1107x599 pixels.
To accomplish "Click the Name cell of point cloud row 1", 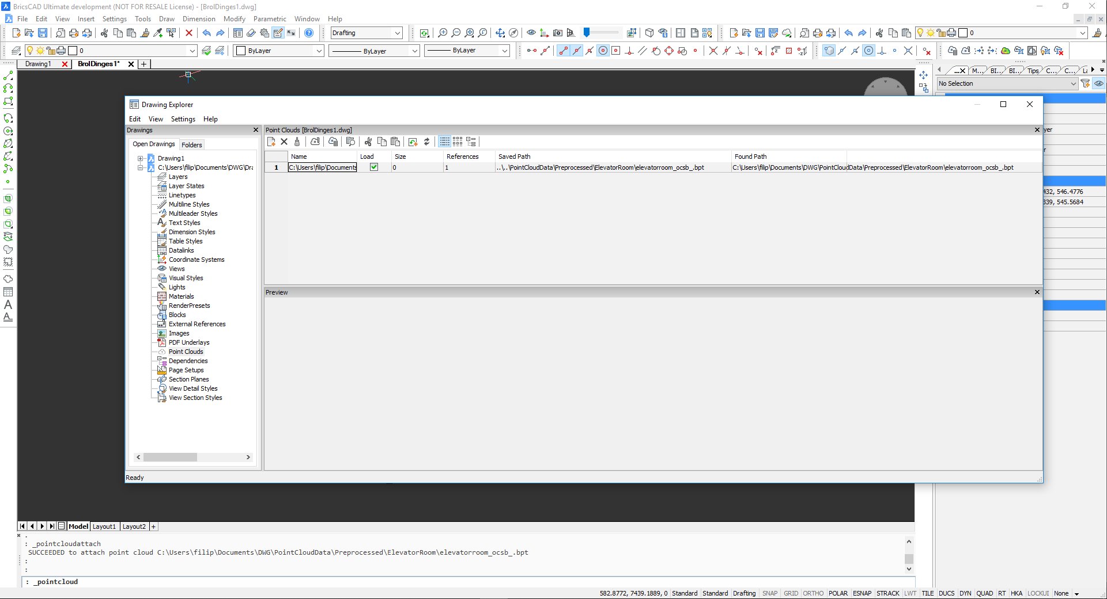I will click(323, 167).
